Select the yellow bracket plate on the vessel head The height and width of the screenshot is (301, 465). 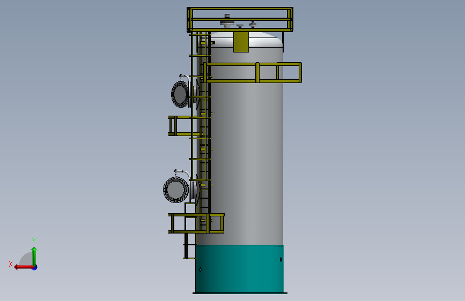tap(241, 42)
